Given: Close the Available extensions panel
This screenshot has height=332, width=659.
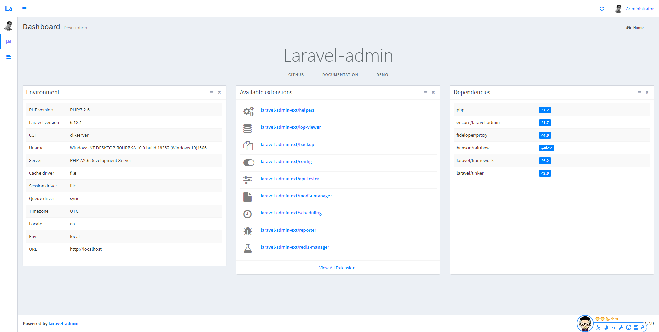Looking at the screenshot, I should 433,92.
